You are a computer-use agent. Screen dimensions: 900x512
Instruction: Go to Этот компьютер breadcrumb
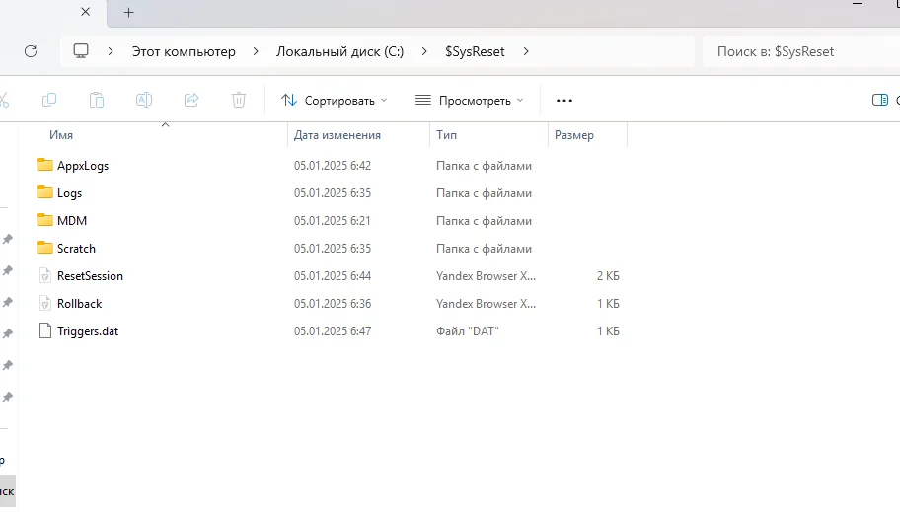pyautogui.click(x=184, y=51)
